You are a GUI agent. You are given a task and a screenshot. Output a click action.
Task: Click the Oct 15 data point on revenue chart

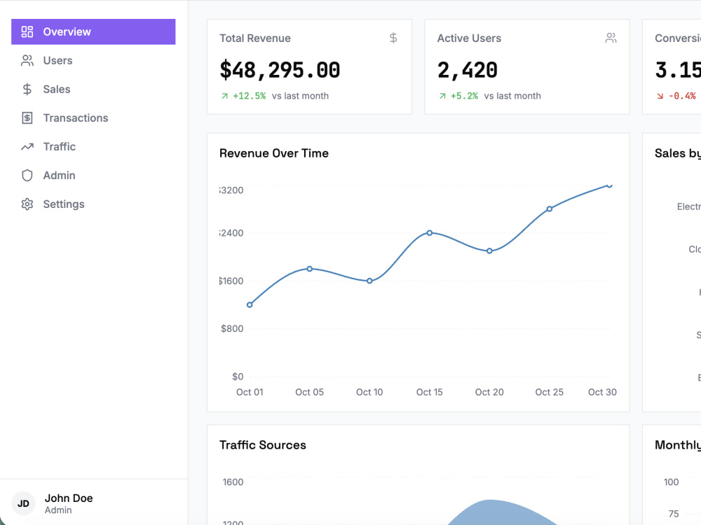coord(429,232)
